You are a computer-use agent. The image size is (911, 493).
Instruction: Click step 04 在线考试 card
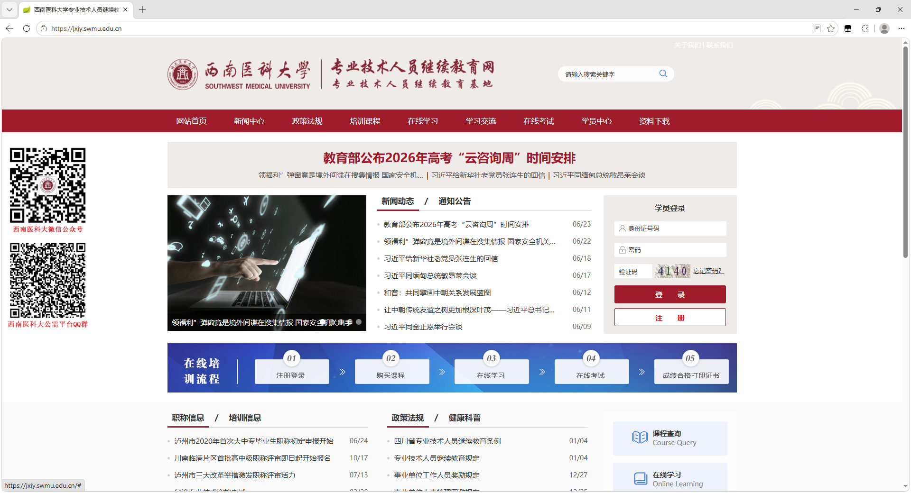point(592,371)
